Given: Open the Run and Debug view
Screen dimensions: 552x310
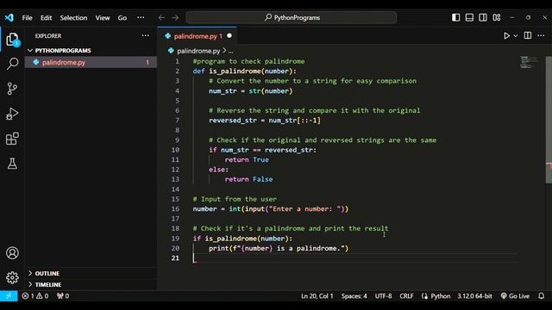Looking at the screenshot, I should 12,114.
